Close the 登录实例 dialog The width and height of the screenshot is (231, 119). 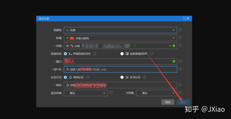[x=188, y=18]
